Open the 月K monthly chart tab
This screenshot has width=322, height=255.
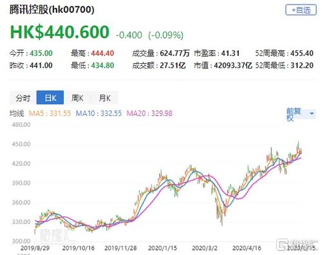pyautogui.click(x=105, y=98)
